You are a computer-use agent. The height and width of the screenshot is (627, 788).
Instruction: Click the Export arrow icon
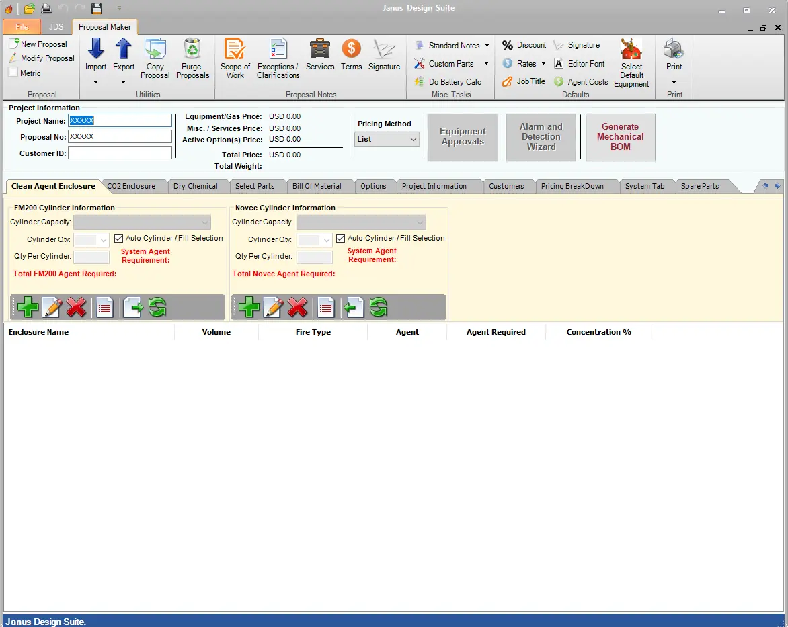click(x=124, y=49)
